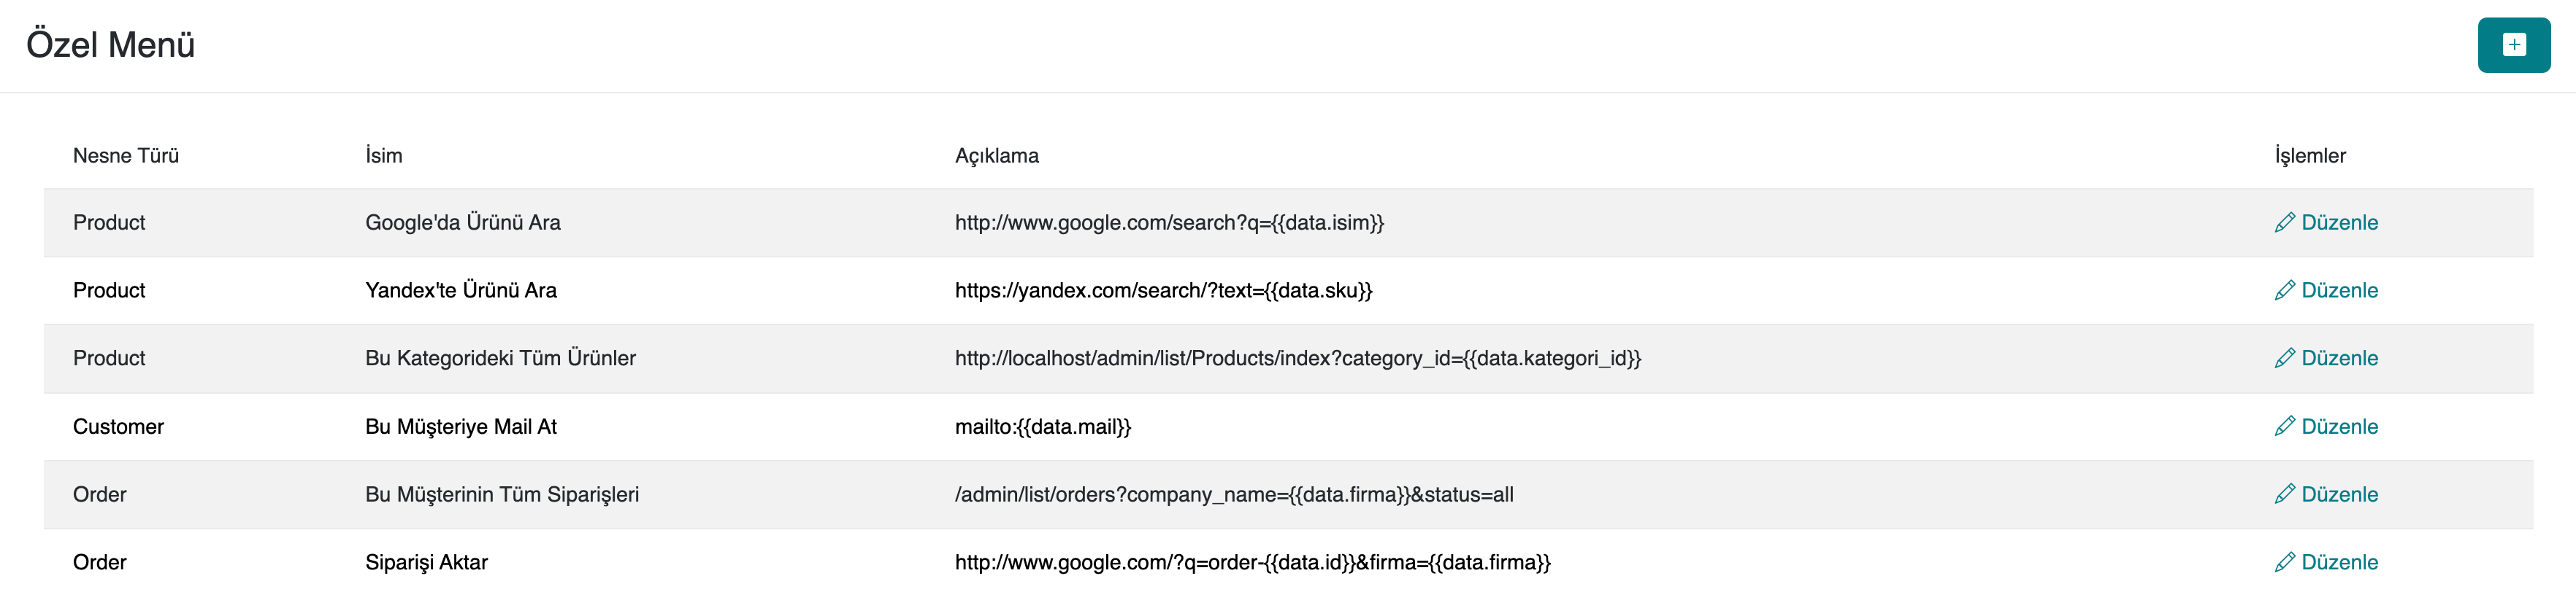The image size is (2576, 592).
Task: Click the İsim column header
Action: point(383,156)
